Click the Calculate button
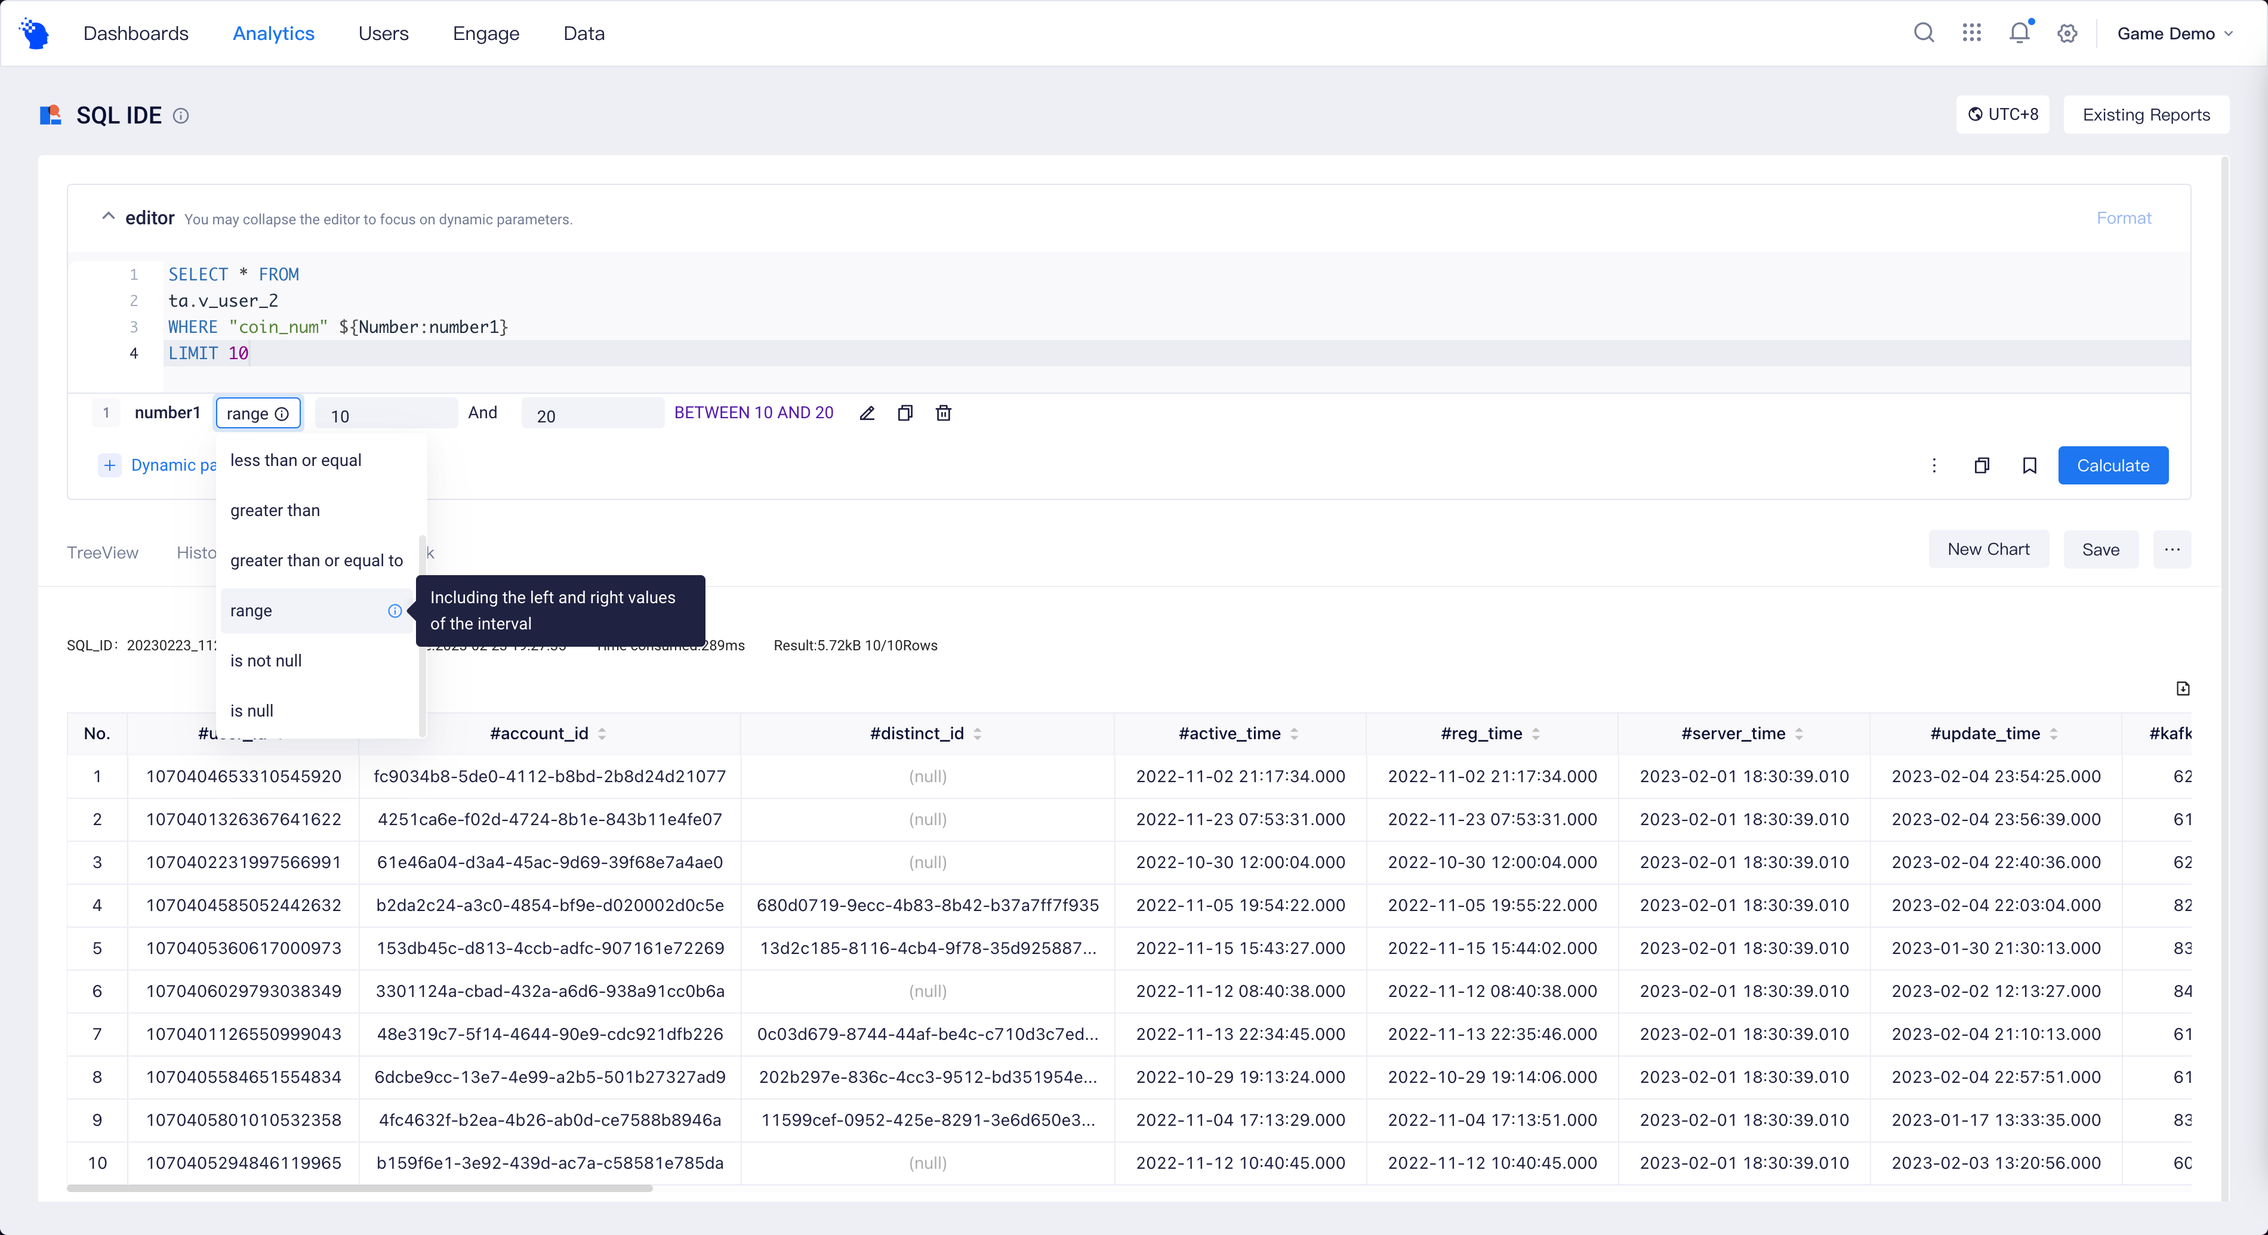 pyautogui.click(x=2113, y=465)
